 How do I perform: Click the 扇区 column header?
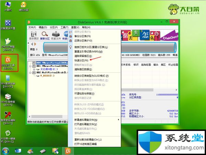tap(163, 65)
